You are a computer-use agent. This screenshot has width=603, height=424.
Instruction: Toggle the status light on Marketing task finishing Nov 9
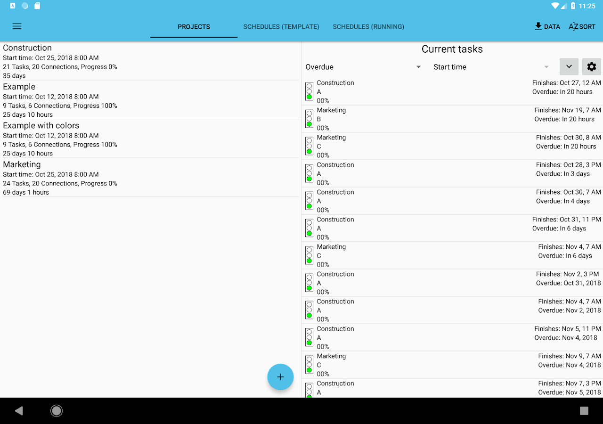pos(309,365)
